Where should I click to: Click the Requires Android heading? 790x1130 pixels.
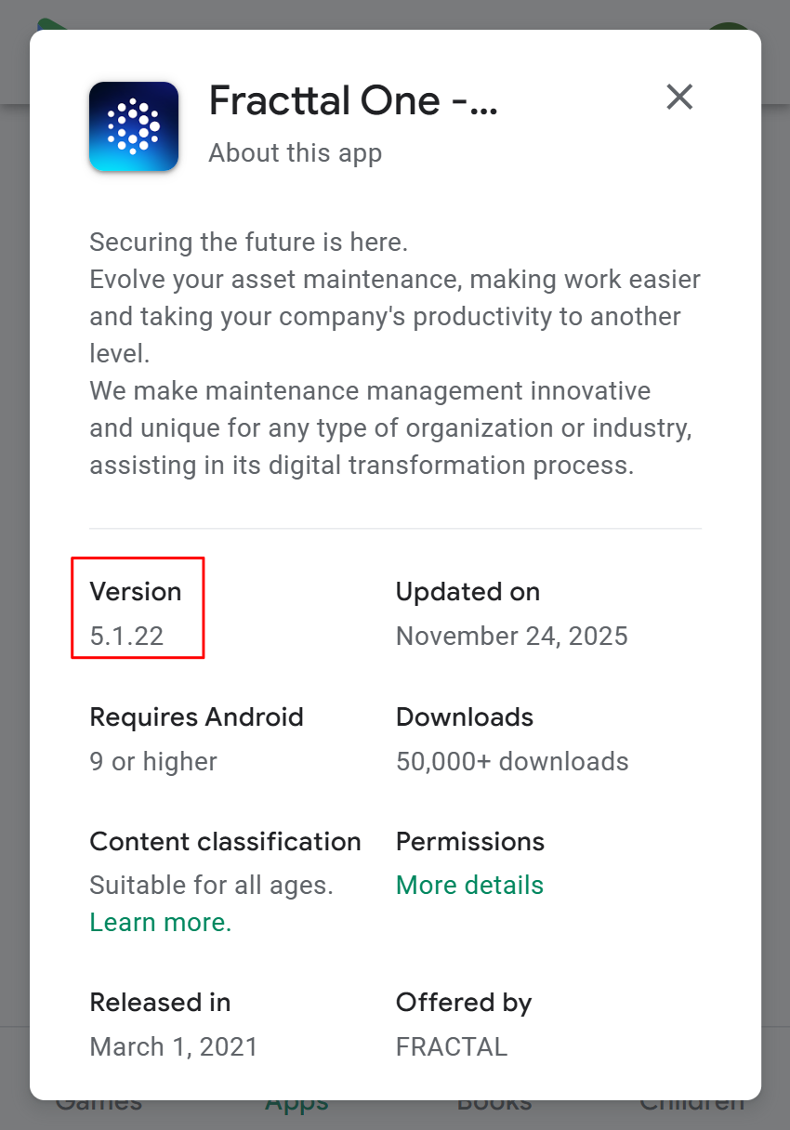(196, 717)
